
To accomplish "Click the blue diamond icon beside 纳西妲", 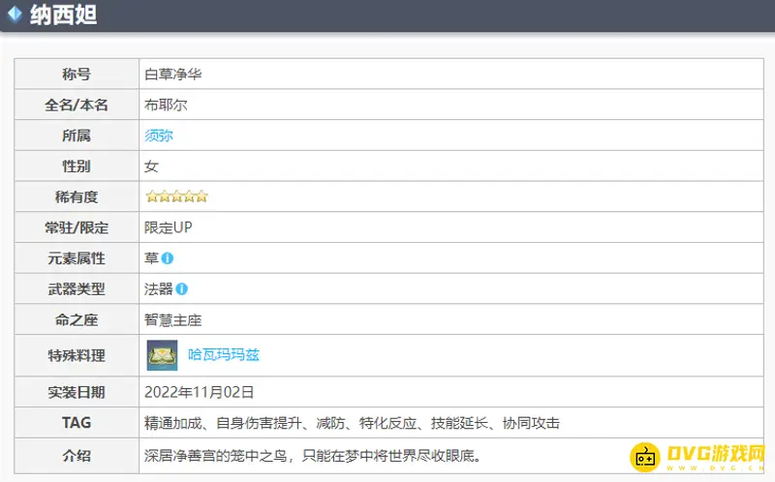I will [15, 15].
